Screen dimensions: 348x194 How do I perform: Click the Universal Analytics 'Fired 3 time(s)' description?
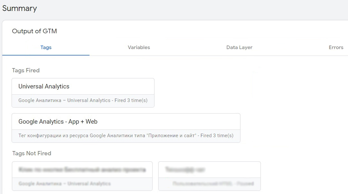tap(83, 100)
